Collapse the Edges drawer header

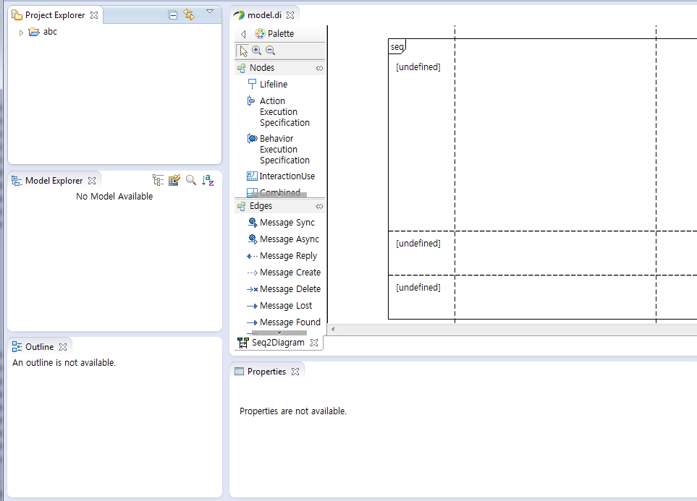261,206
